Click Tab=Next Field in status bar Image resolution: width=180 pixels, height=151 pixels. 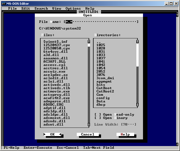[x=99, y=148]
